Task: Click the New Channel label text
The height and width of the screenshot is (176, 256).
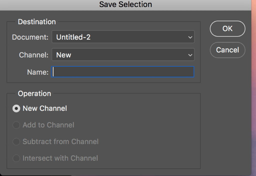Action: click(x=45, y=108)
